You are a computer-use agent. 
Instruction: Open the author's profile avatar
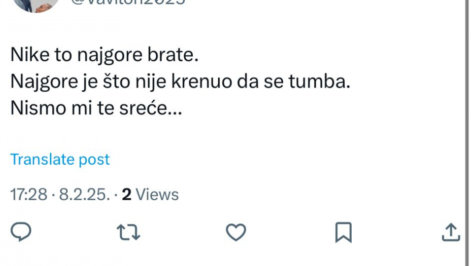(x=35, y=4)
